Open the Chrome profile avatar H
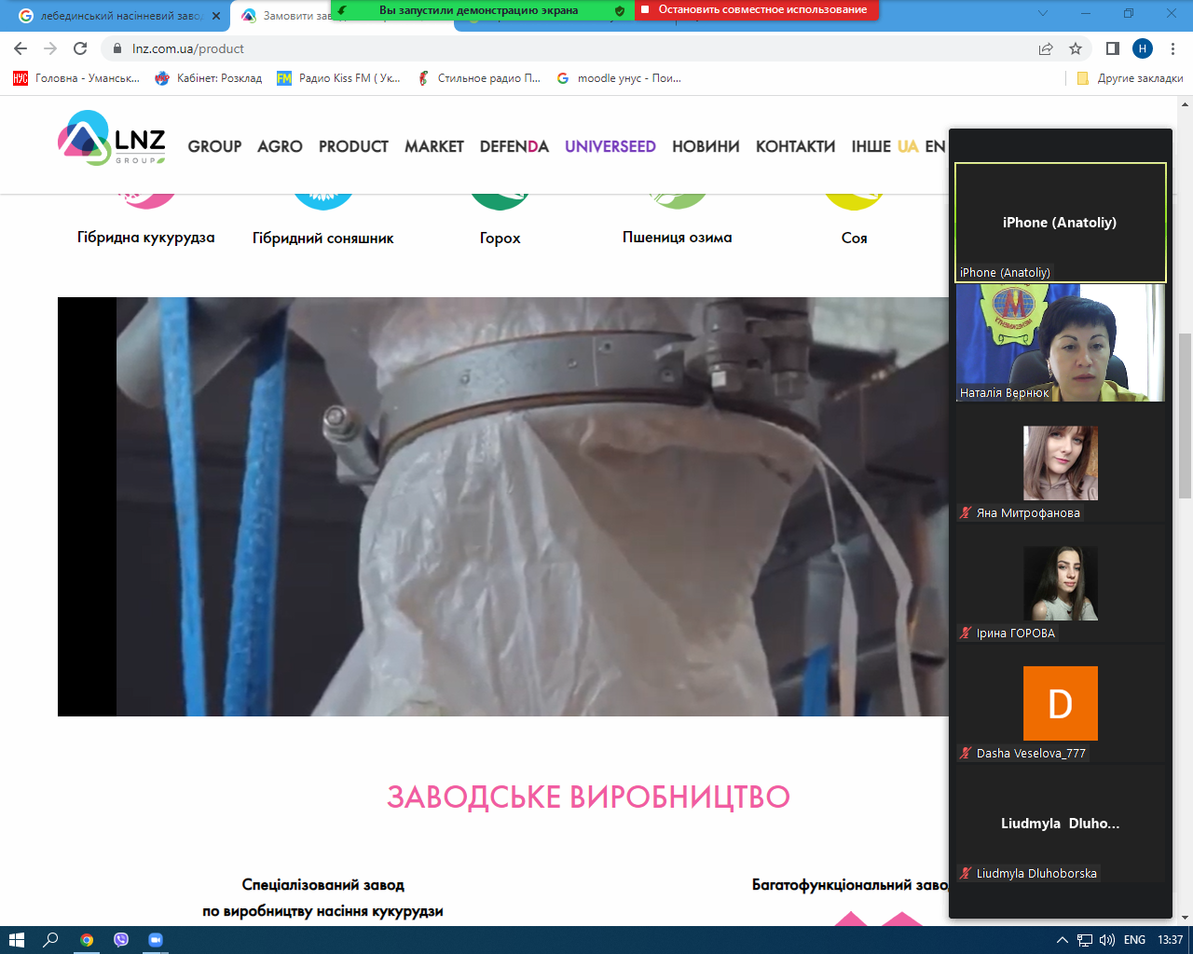Screen dimensions: 1193x954 pyautogui.click(x=1143, y=48)
